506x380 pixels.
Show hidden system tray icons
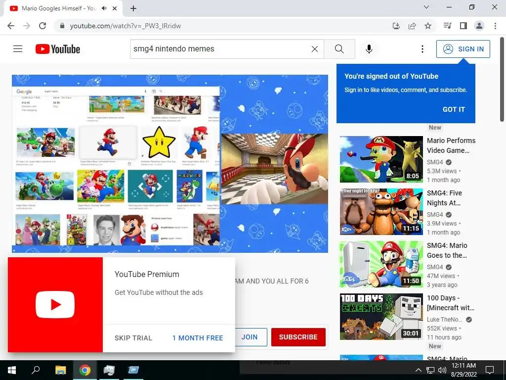point(418,370)
